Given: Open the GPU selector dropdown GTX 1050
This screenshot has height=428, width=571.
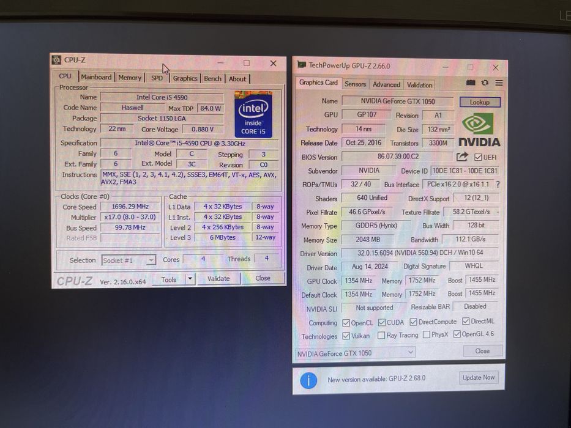Looking at the screenshot, I should click(x=355, y=353).
